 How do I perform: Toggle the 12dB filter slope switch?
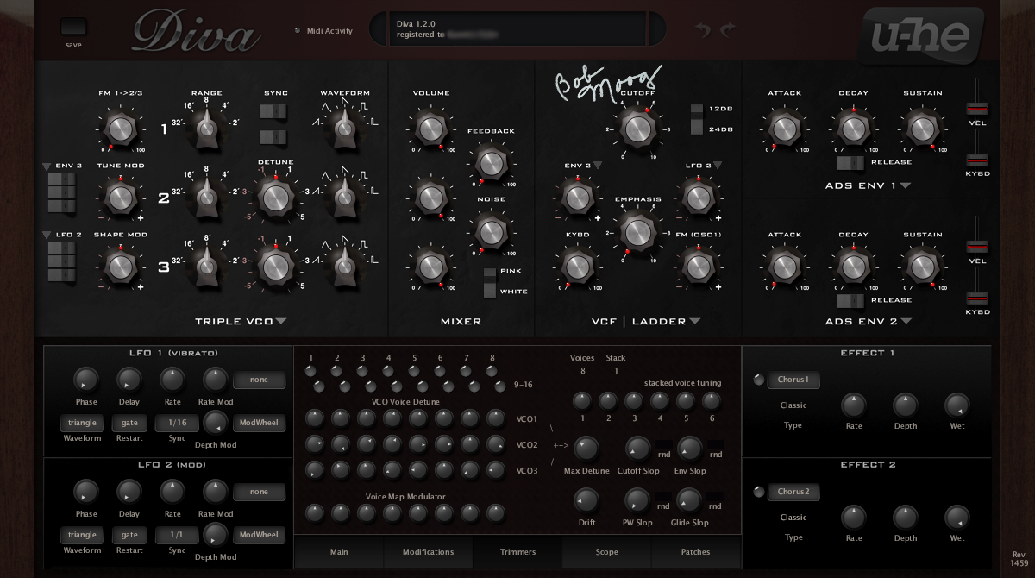point(697,110)
